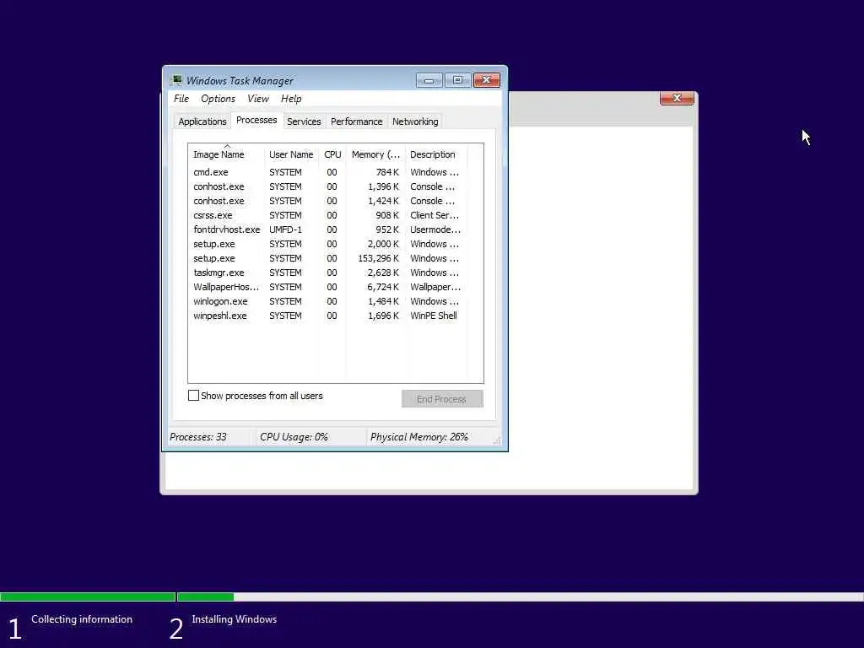864x648 pixels.
Task: Select the WallpaperHos... process row
Action: pyautogui.click(x=328, y=287)
